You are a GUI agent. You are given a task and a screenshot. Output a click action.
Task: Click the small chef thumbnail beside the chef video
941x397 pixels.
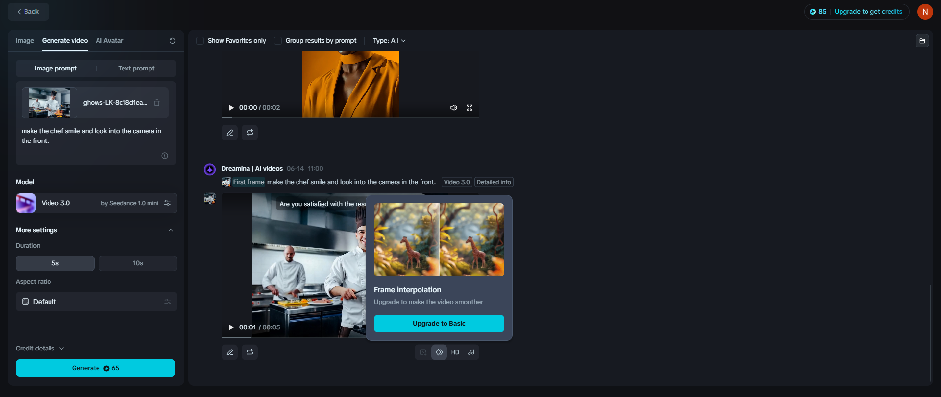[209, 198]
